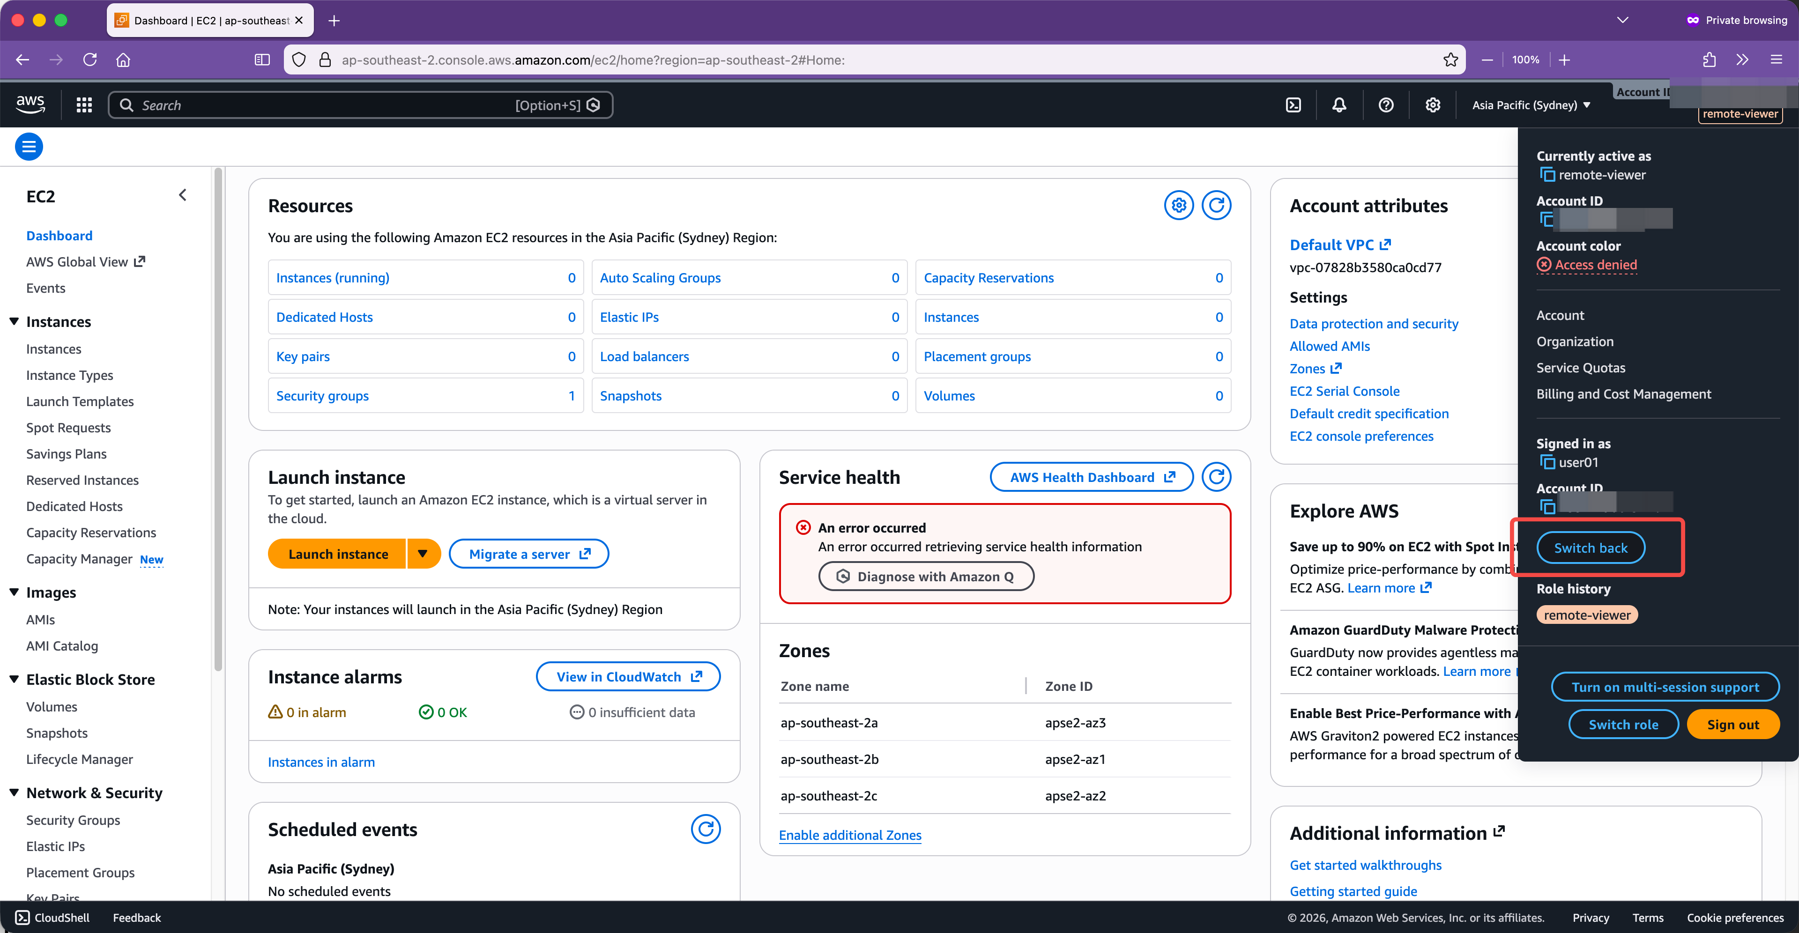Open CloudShell icon in top navigation

coord(1293,105)
